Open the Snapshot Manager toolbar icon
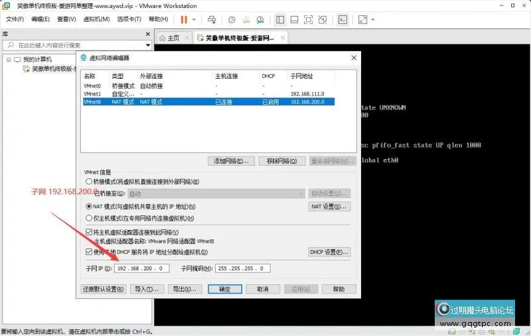Screen dimensions: 531x336 tap(260, 20)
